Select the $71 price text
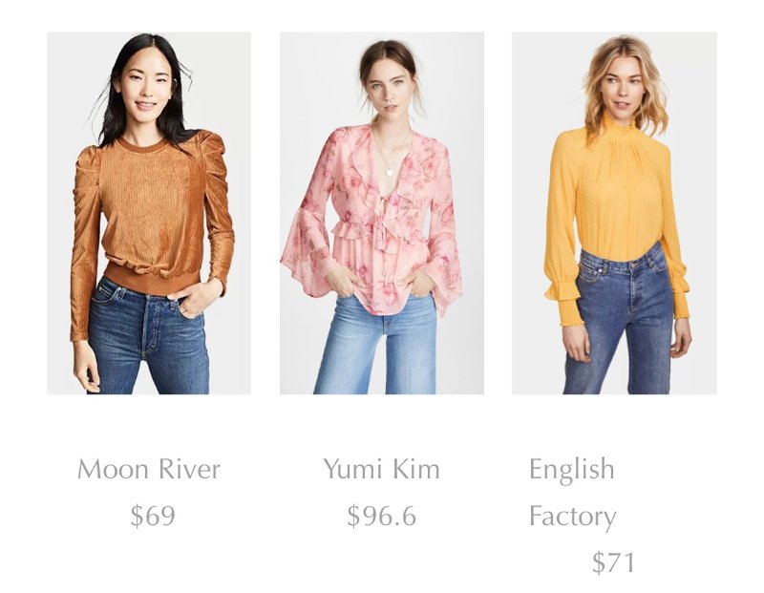This screenshot has height=593, width=764. click(x=613, y=562)
